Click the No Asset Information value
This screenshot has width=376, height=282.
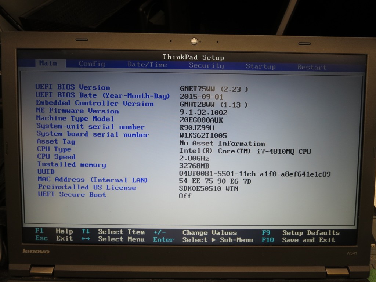pyautogui.click(x=222, y=144)
